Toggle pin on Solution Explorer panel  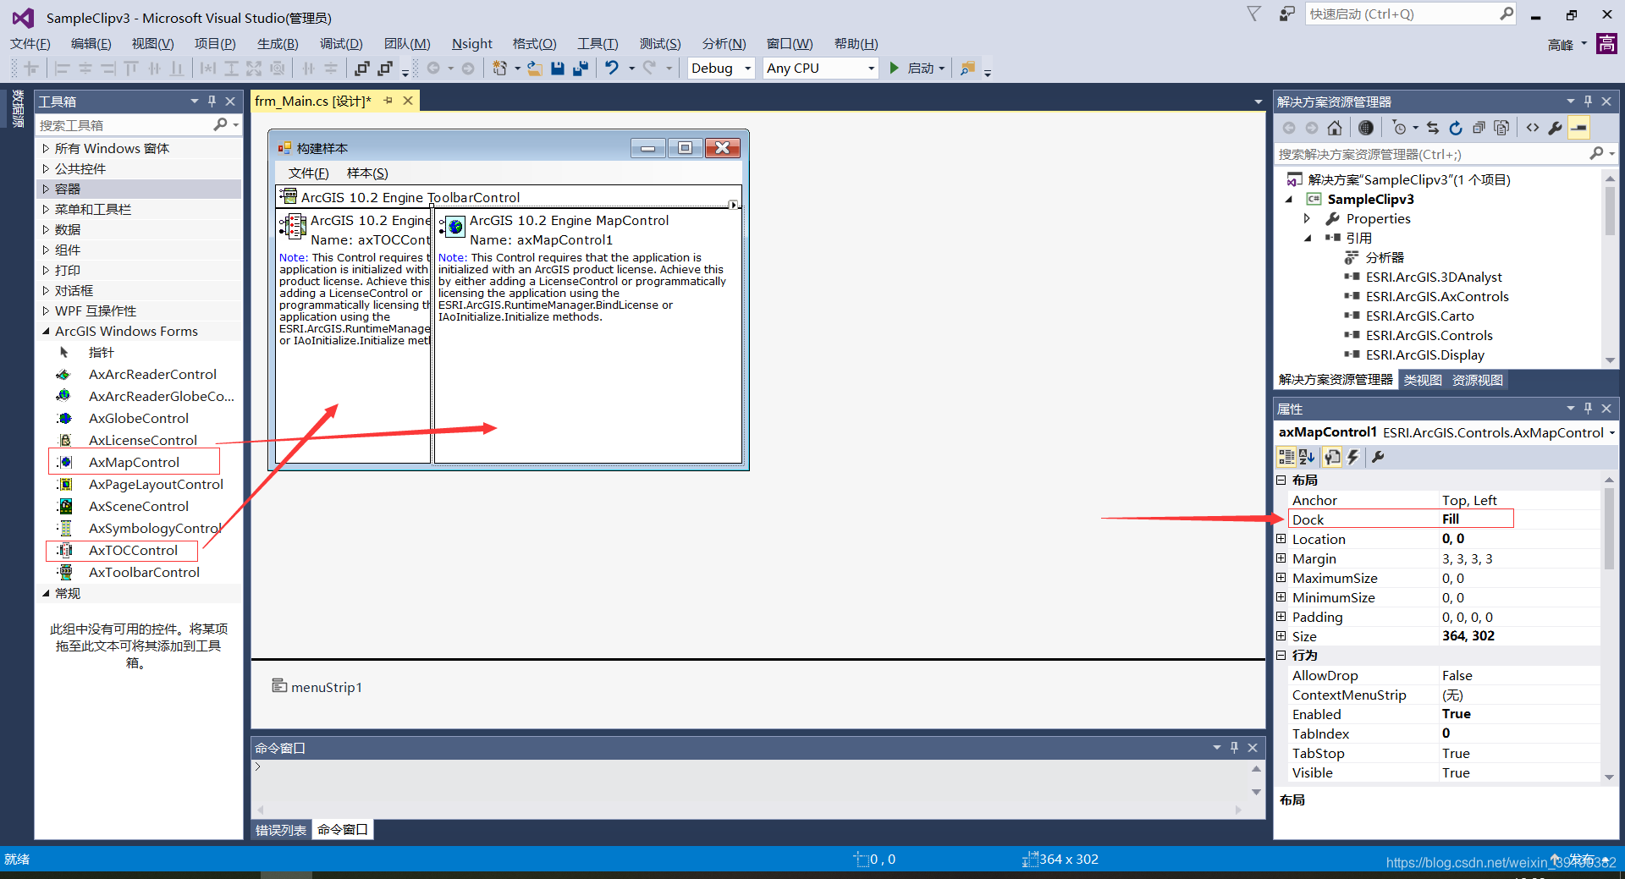[x=1588, y=101]
